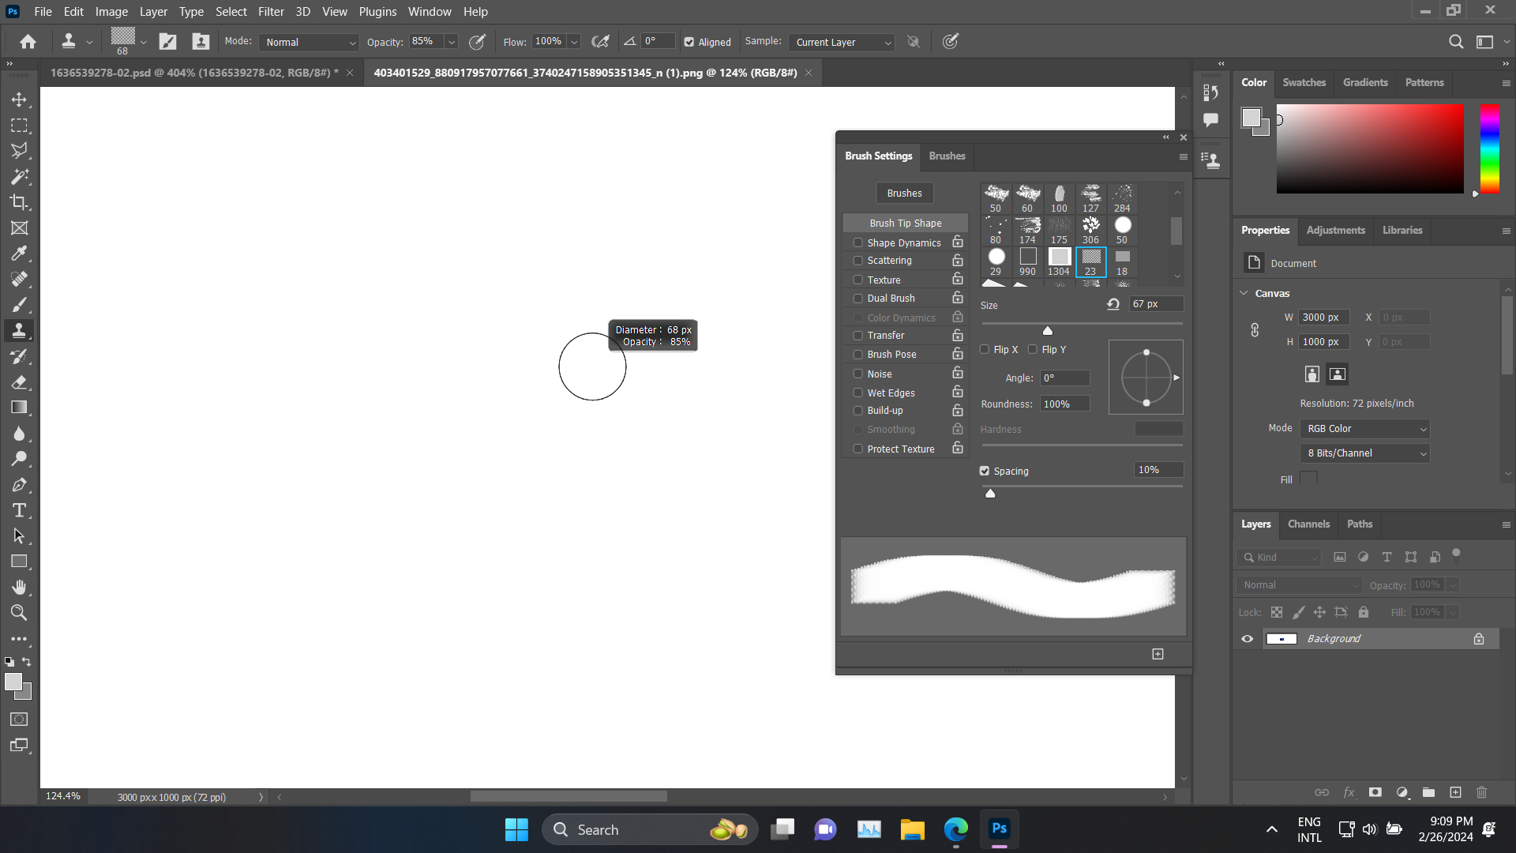Hide the Background layer visibility
This screenshot has width=1516, height=853.
1248,638
